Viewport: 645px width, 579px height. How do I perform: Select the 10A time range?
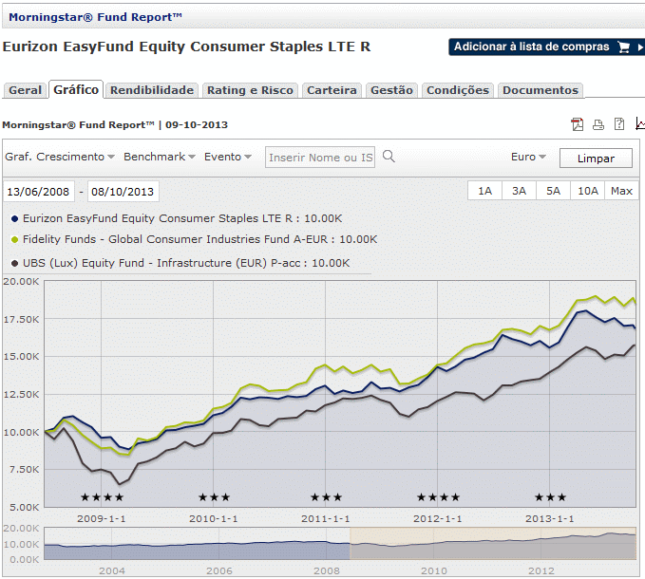click(x=587, y=191)
